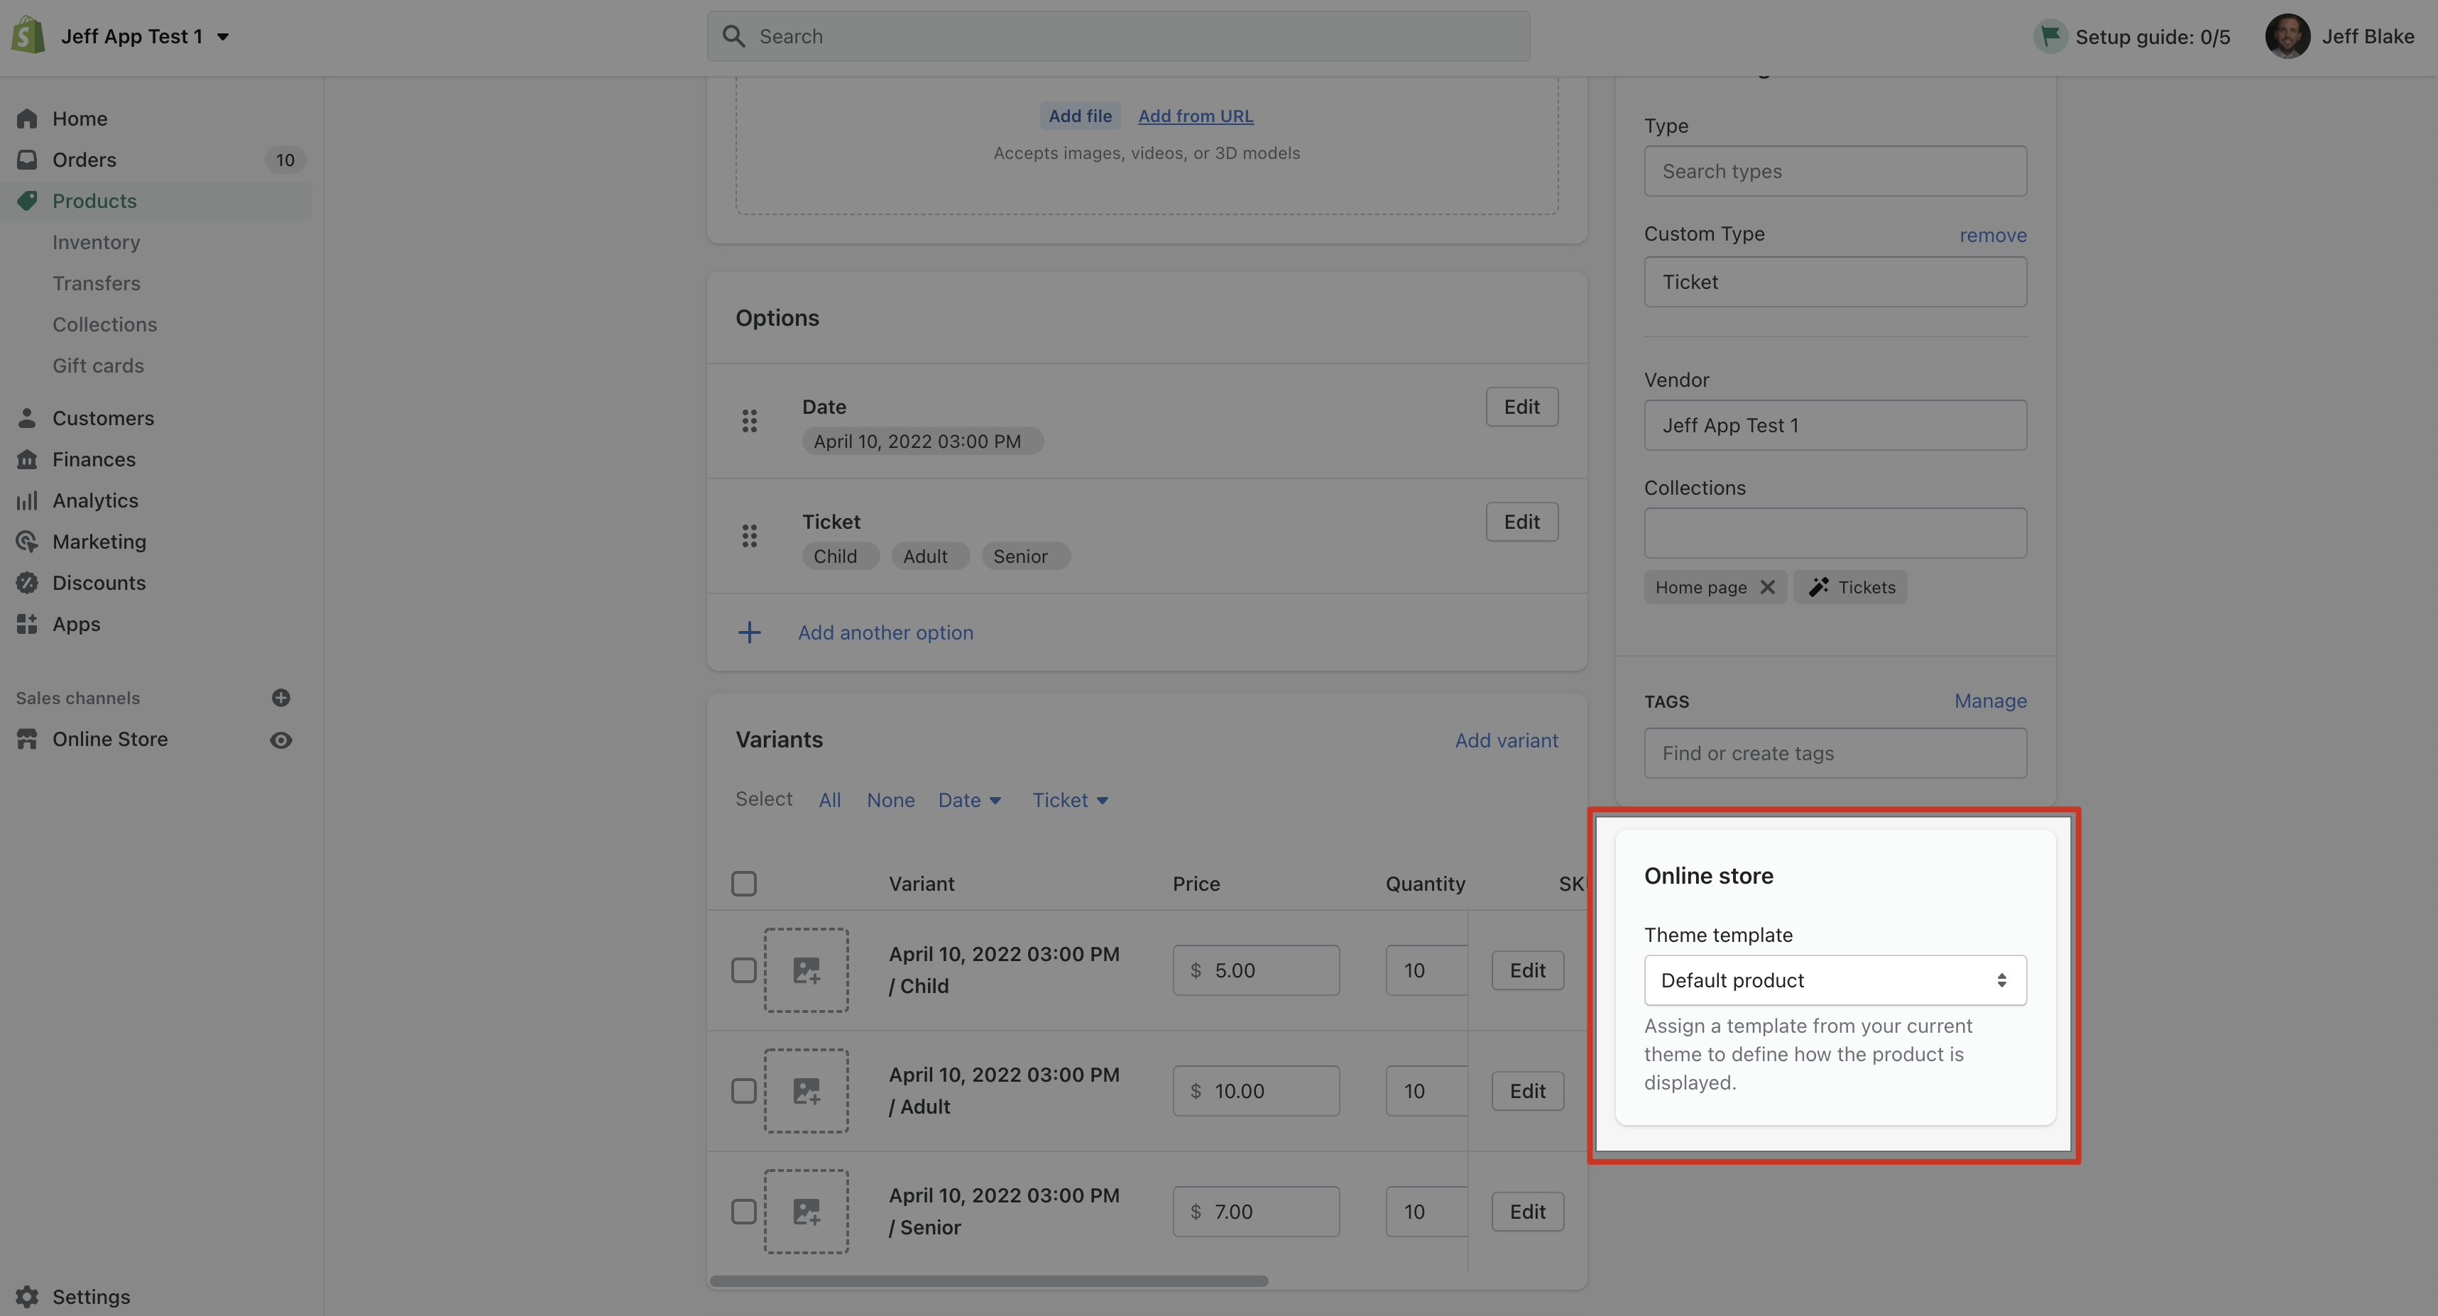Check the select-all variants checkbox
2438x1316 pixels.
click(x=744, y=884)
